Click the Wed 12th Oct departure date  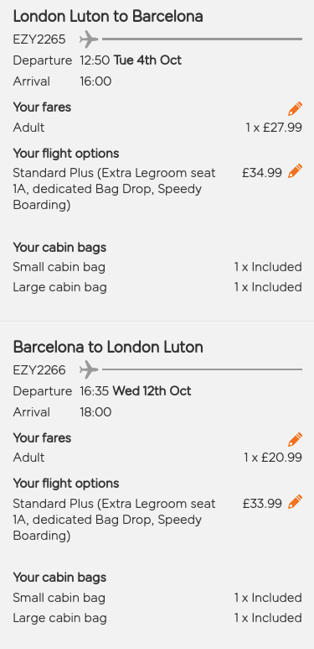152,391
